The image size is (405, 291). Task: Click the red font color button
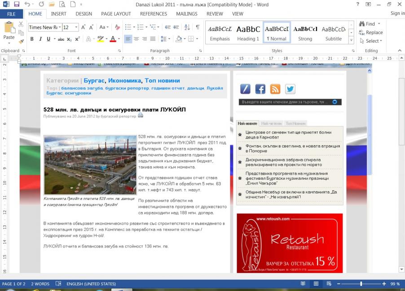pos(113,39)
